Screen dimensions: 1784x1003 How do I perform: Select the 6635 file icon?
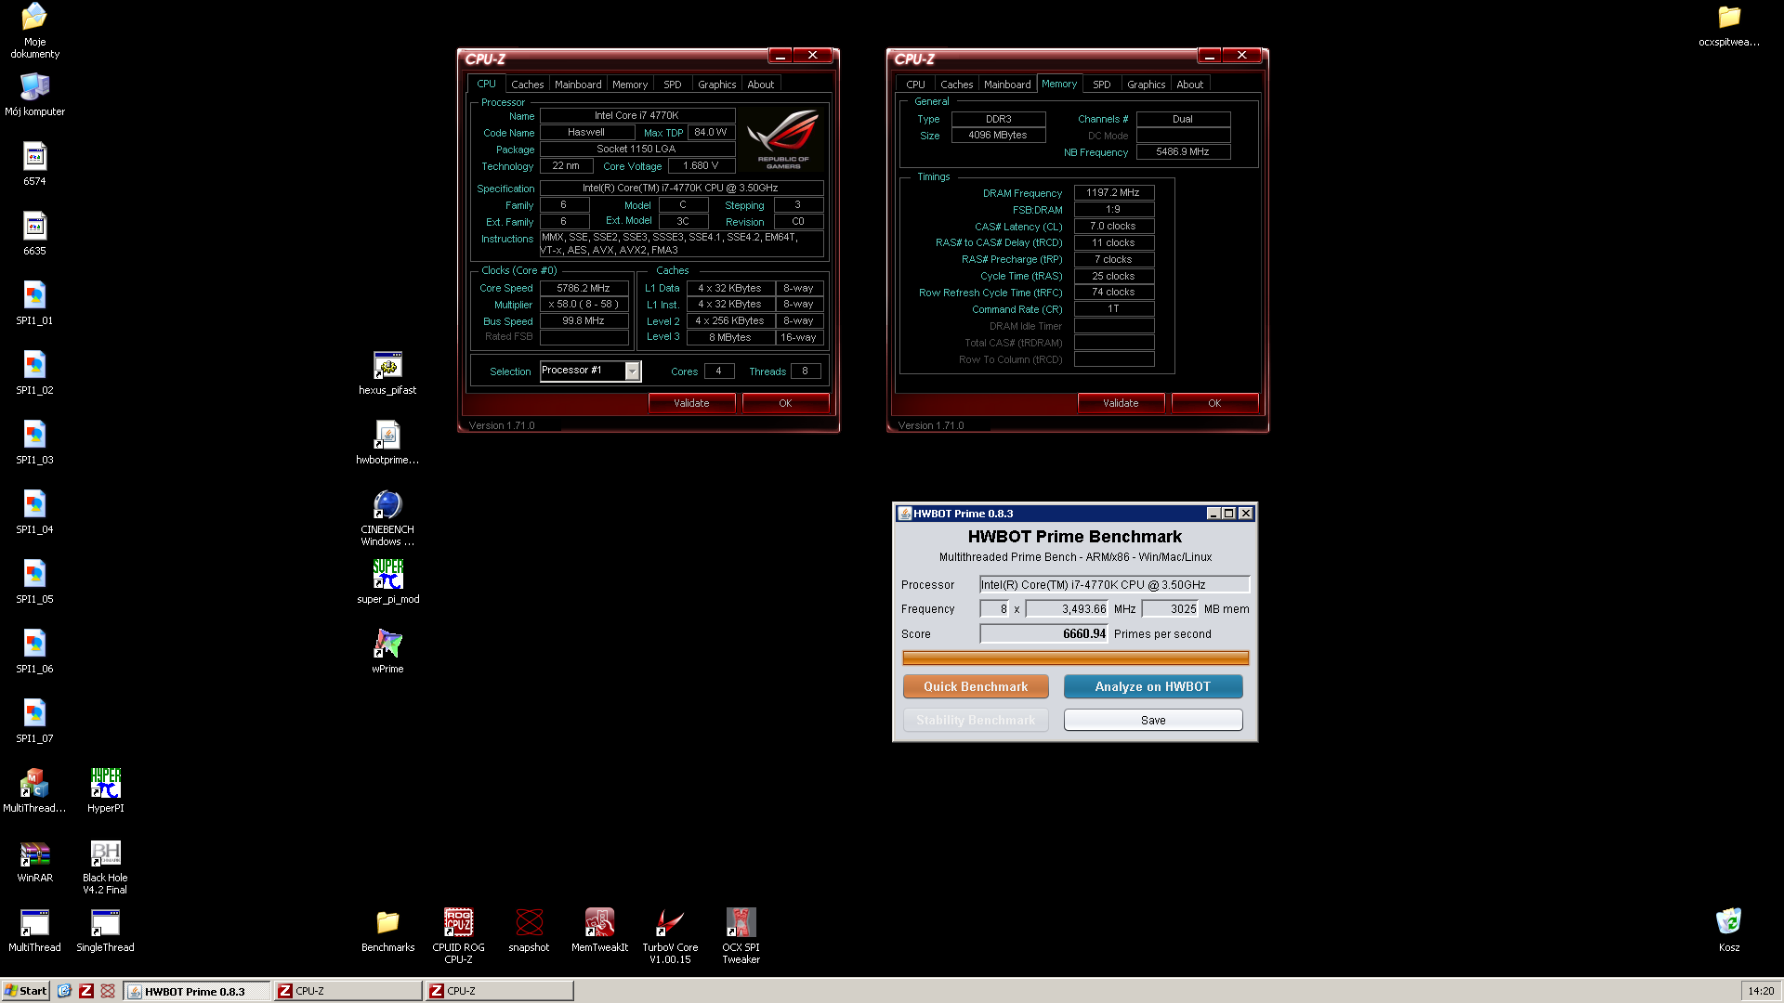click(34, 234)
